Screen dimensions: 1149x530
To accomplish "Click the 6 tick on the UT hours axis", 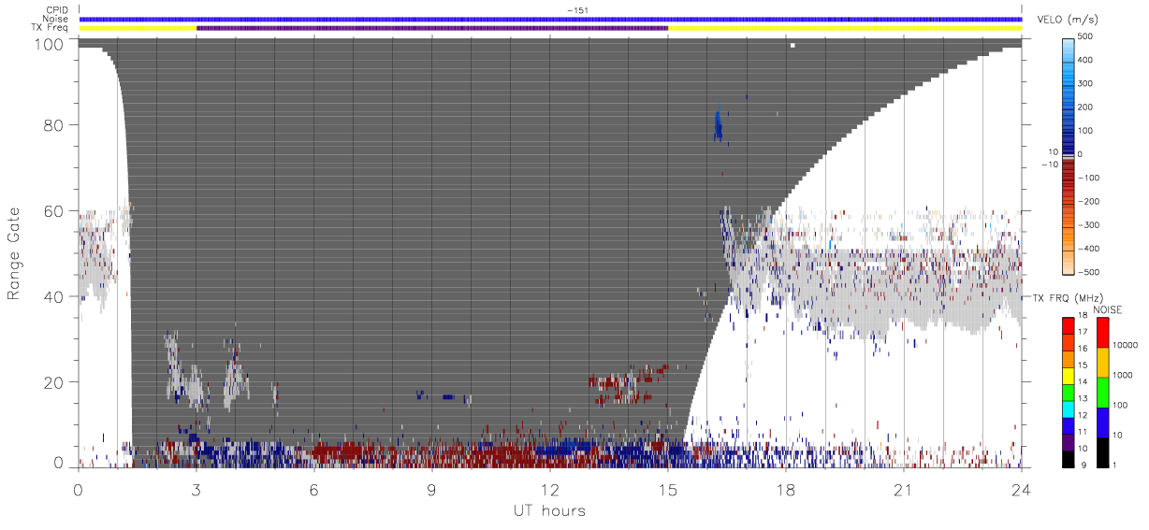I will click(x=314, y=490).
